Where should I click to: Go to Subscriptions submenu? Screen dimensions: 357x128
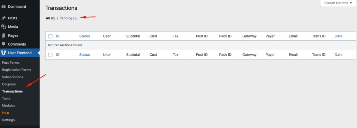pyautogui.click(x=13, y=77)
